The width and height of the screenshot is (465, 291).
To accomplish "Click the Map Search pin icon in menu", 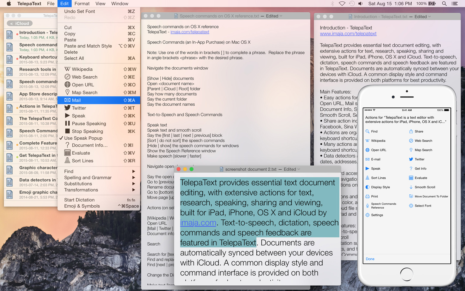I will pyautogui.click(x=68, y=92).
